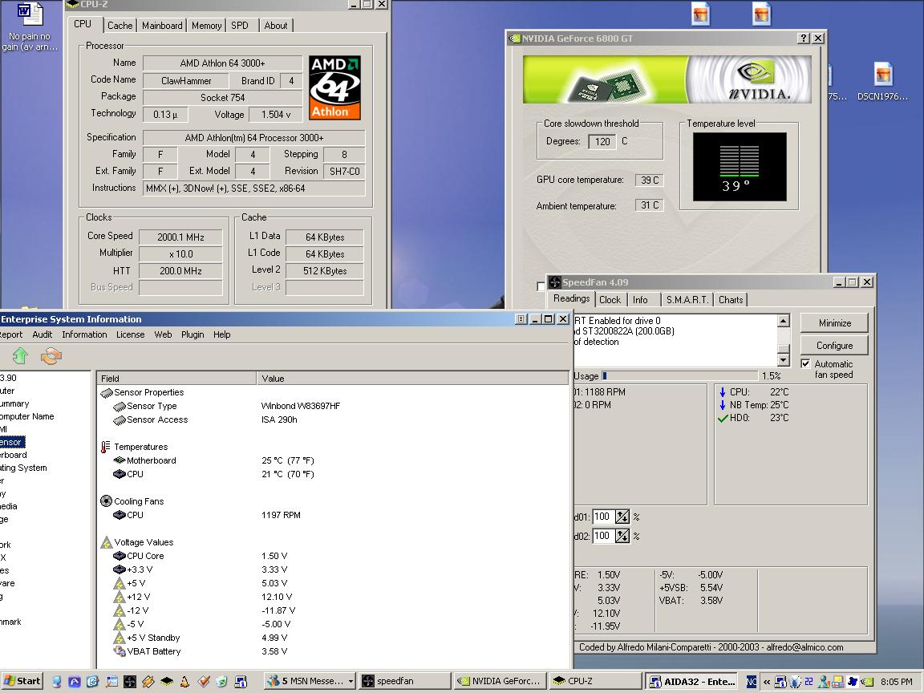Click the toolbar icon left of minimize in AIDA32 title bar
Viewport: 924px width, 693px height.
[521, 318]
